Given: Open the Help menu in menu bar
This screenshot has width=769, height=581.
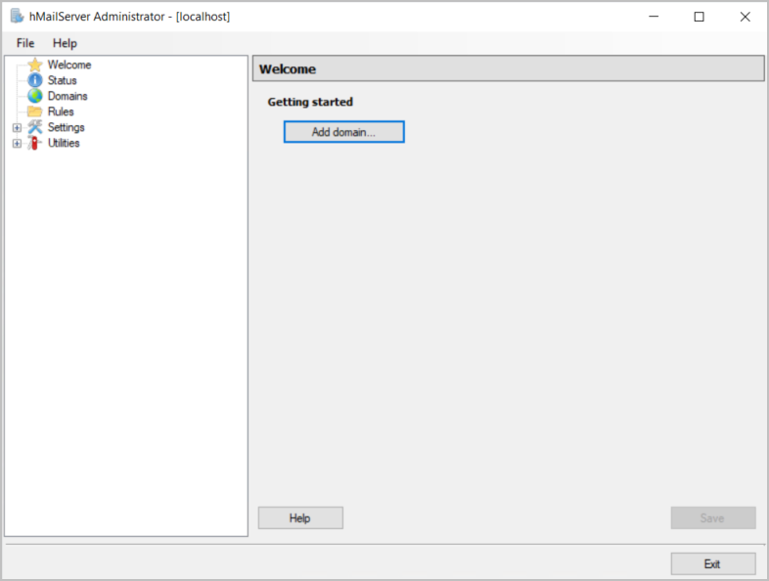Looking at the screenshot, I should 65,43.
